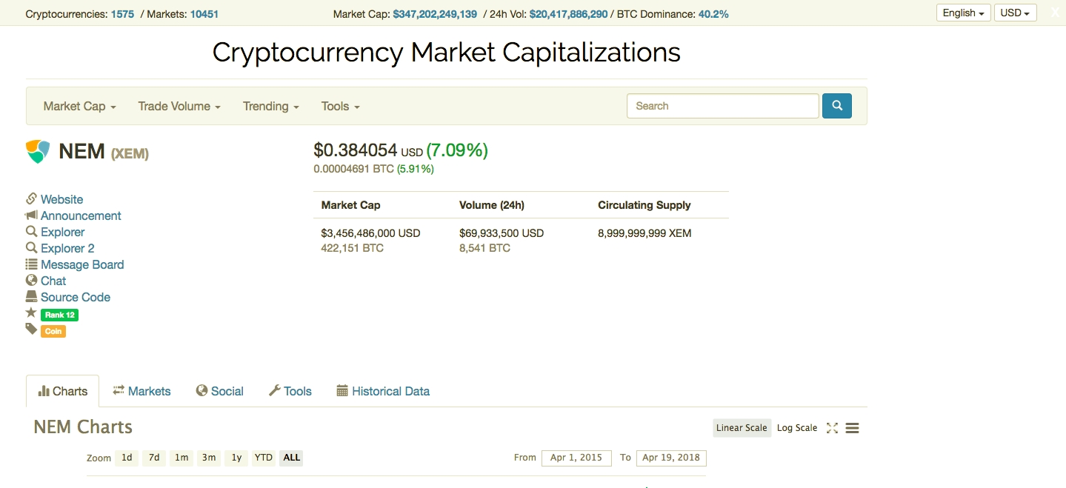
Task: Click the Cryptocurrency Market Capitalizations heading
Action: pyautogui.click(x=447, y=52)
